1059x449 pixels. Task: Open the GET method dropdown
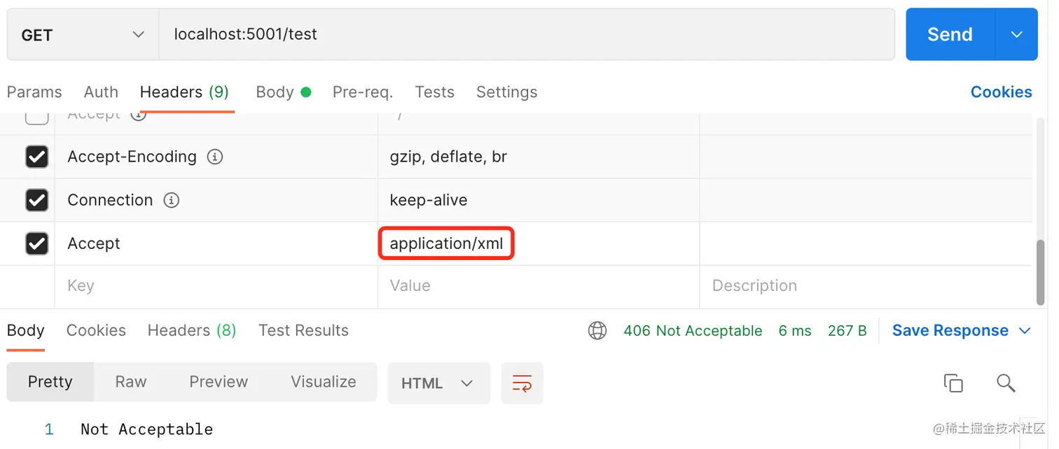pyautogui.click(x=83, y=34)
